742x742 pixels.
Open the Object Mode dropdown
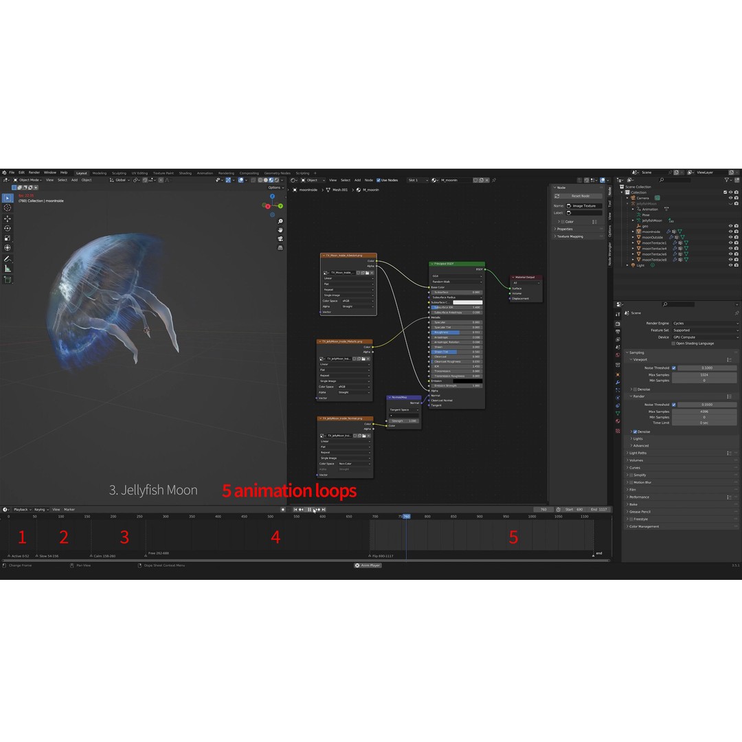click(x=27, y=180)
